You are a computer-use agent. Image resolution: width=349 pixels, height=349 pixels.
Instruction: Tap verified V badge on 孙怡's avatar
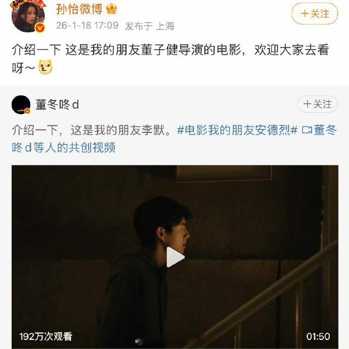(40, 28)
